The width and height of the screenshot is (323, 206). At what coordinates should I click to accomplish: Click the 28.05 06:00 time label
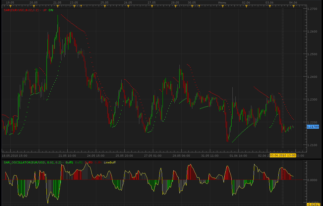(181, 156)
